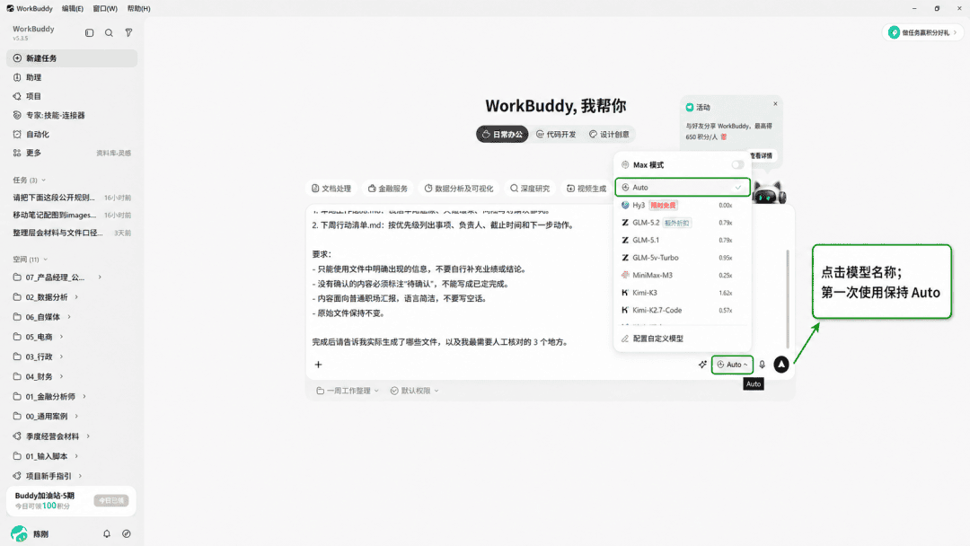Open the notifications bell icon

[106, 533]
